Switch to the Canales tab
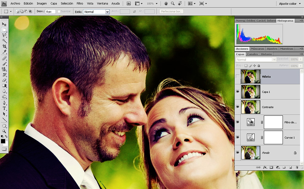 [x=252, y=54]
